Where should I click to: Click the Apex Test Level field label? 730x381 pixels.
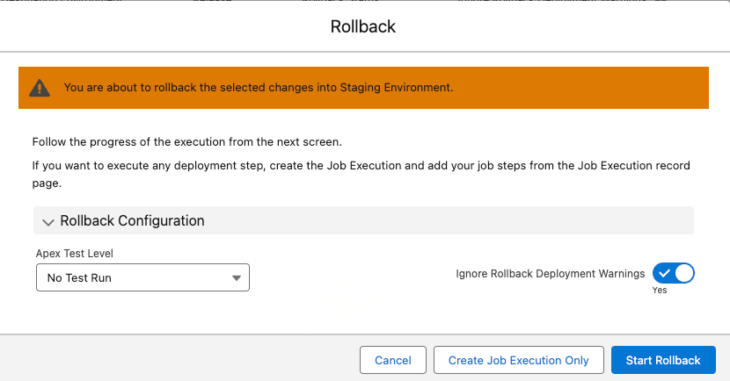coord(75,253)
